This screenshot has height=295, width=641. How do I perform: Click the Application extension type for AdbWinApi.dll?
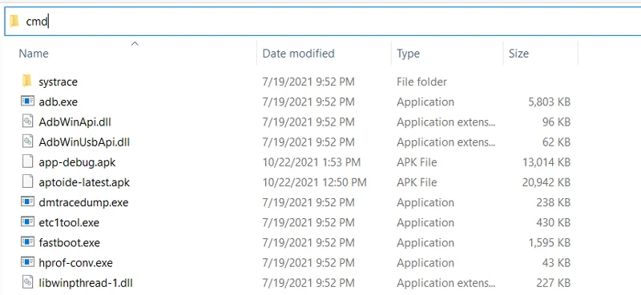446,122
